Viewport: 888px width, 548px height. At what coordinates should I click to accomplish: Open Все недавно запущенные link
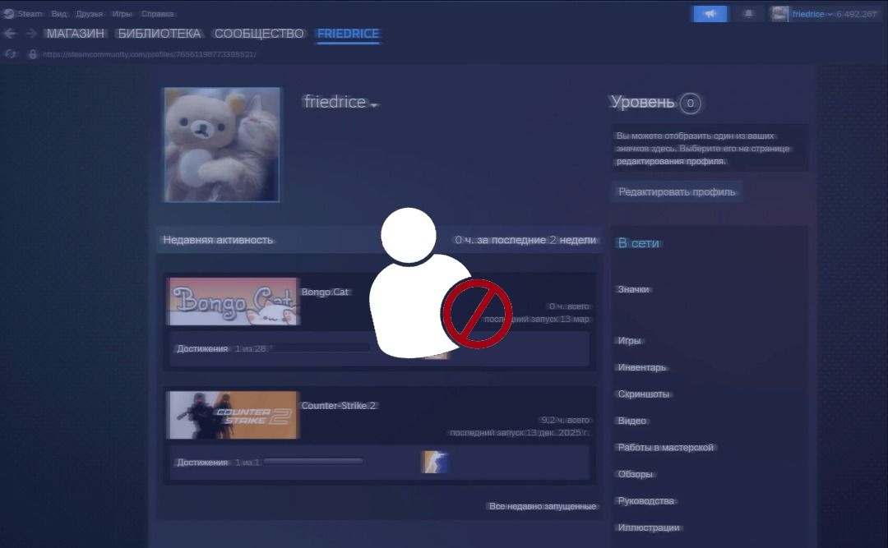[543, 505]
